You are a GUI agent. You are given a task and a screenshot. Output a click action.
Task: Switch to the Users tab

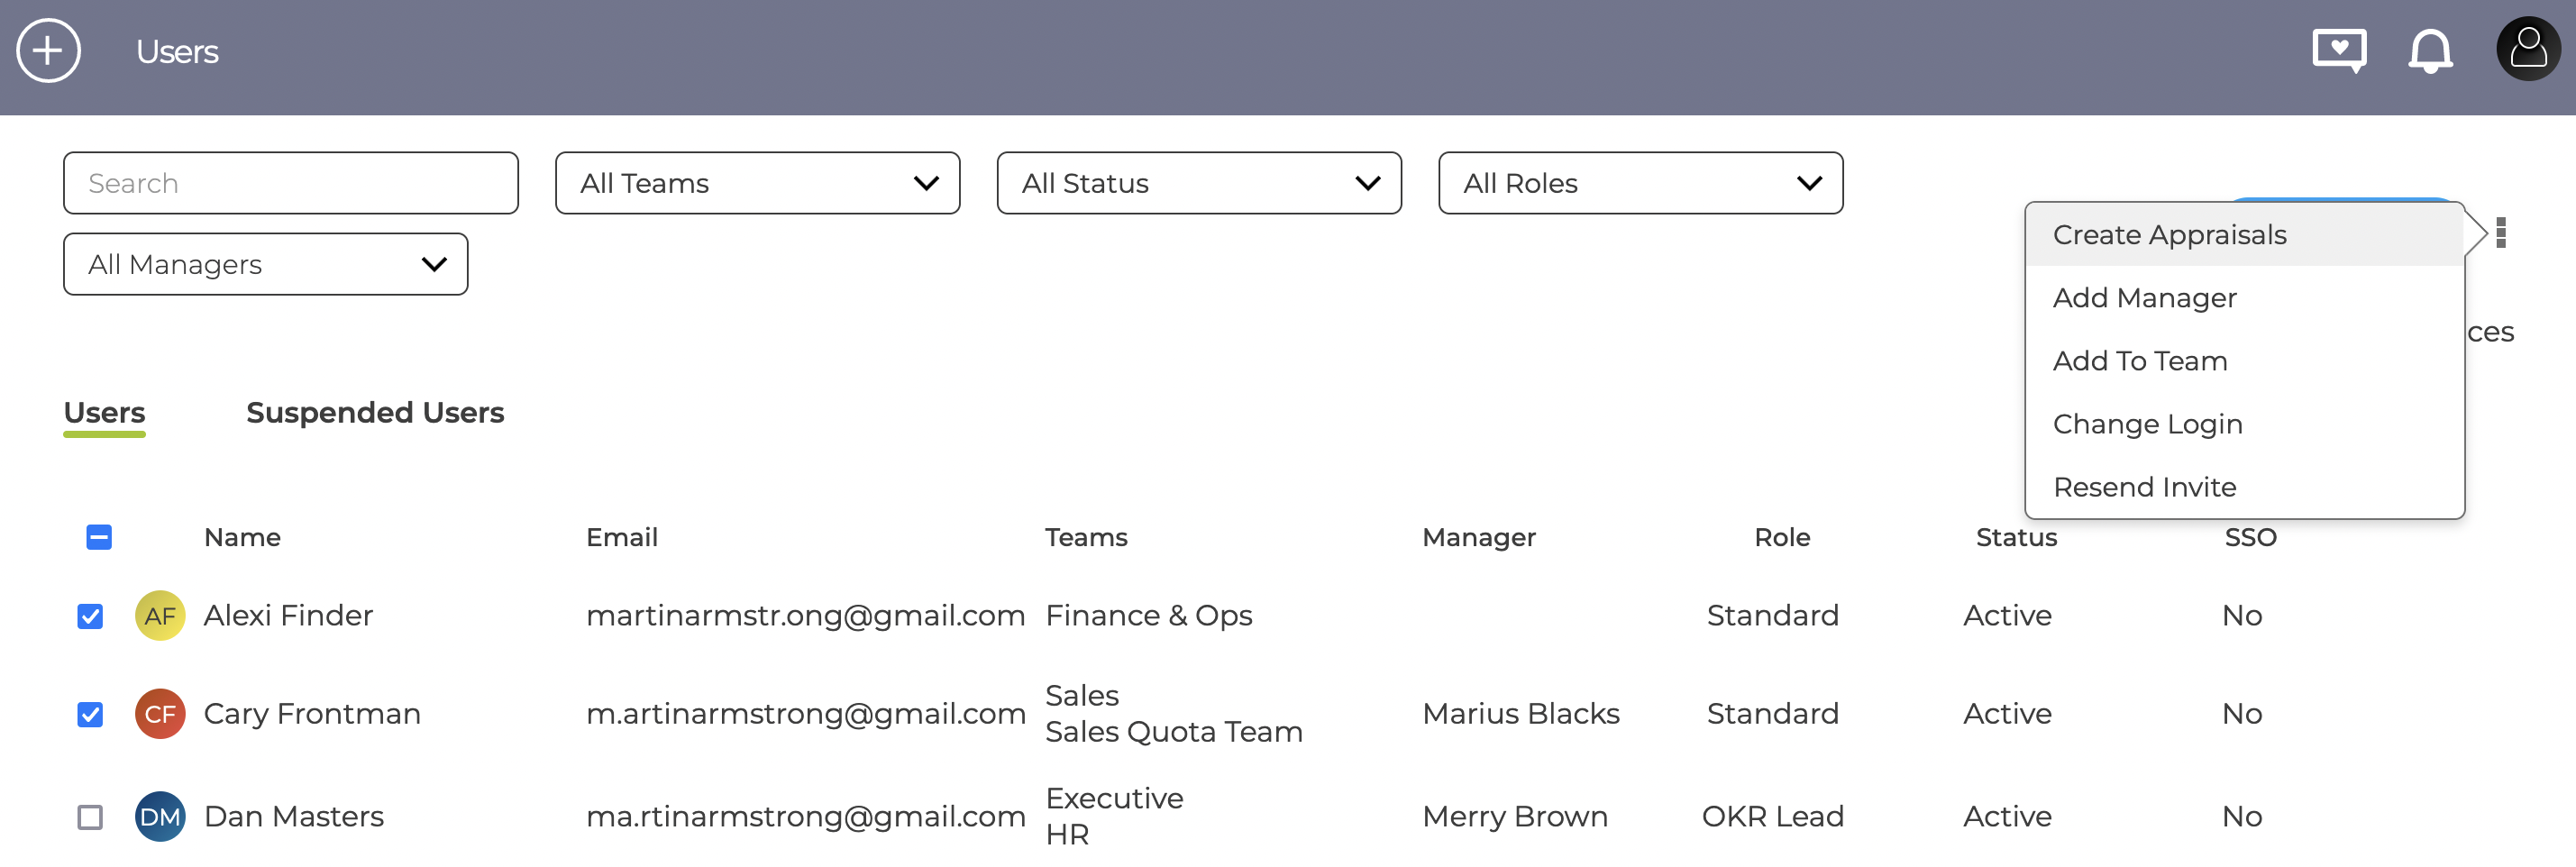coord(104,413)
